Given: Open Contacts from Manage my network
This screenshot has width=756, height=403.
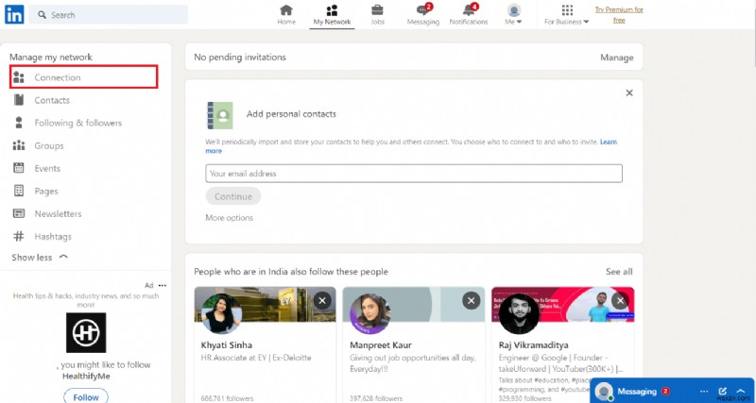Looking at the screenshot, I should [52, 100].
